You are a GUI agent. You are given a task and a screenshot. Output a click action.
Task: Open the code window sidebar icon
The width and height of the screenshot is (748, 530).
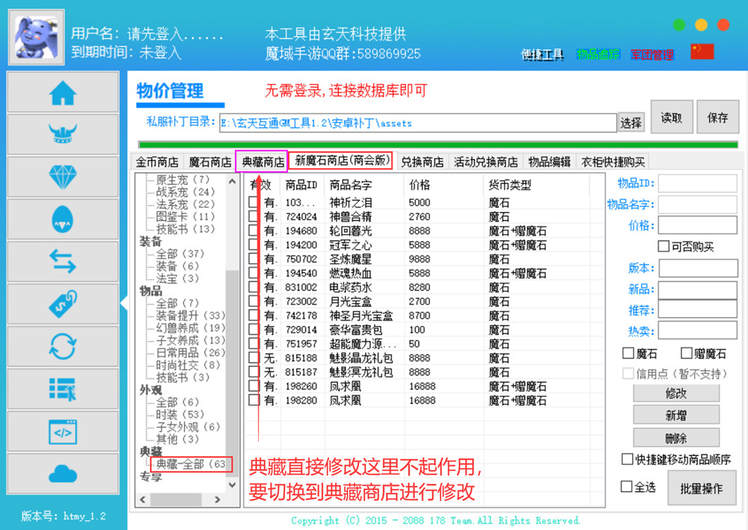[x=63, y=431]
